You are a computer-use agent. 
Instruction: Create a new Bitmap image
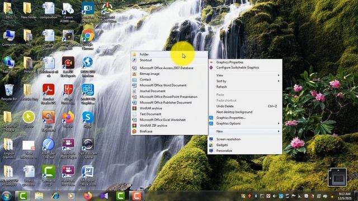pyautogui.click(x=169, y=74)
